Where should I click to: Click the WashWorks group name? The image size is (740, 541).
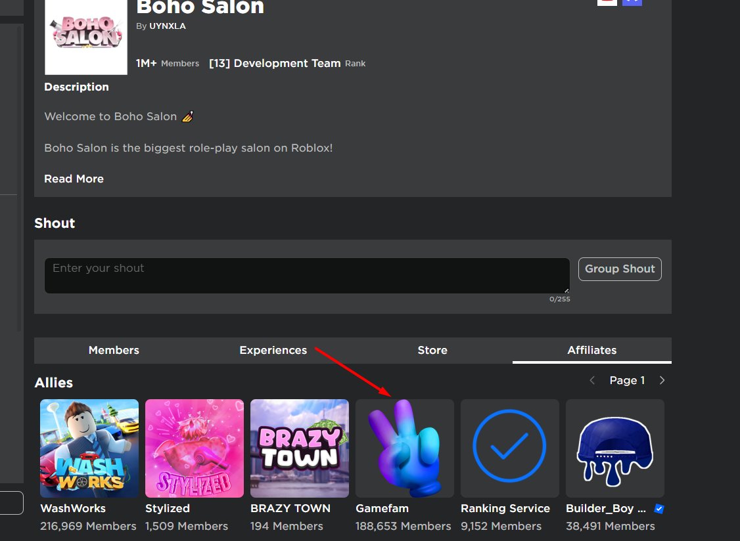tap(73, 508)
